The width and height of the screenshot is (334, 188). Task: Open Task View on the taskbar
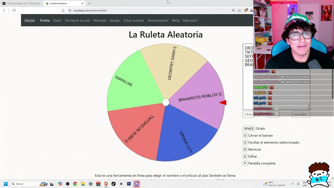[52, 184]
